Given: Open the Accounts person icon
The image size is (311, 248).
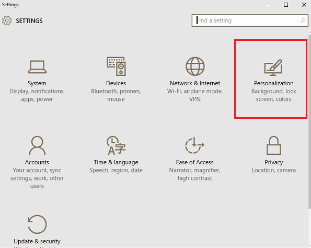Looking at the screenshot, I should 37,145.
